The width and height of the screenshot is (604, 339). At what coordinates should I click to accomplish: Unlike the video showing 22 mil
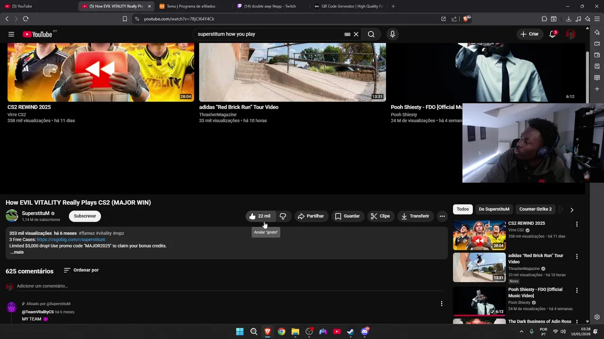click(x=260, y=216)
